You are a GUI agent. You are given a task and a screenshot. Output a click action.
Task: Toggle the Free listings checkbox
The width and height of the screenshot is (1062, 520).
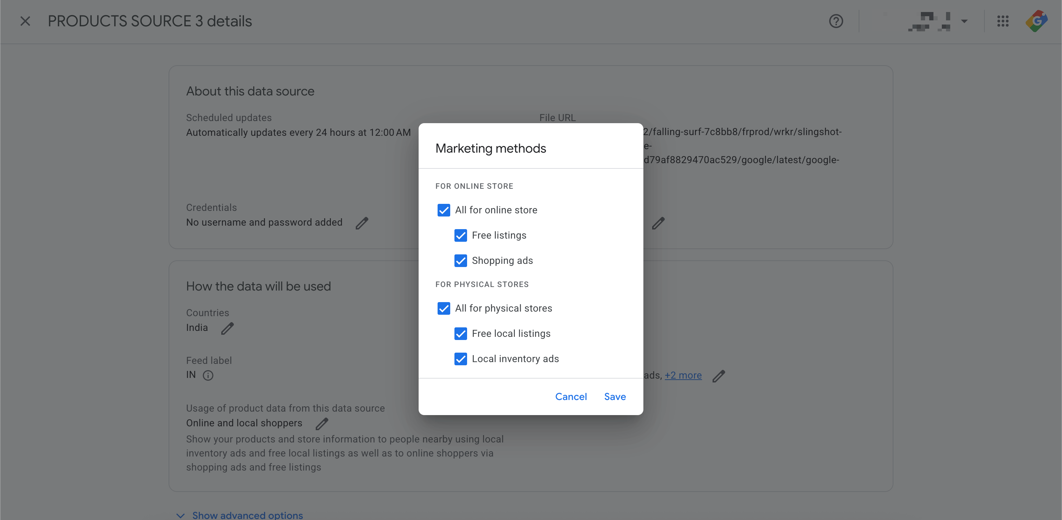pos(460,235)
